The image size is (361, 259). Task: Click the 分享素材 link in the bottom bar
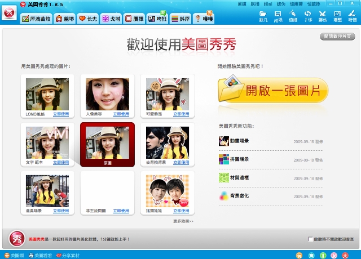[x=68, y=255]
